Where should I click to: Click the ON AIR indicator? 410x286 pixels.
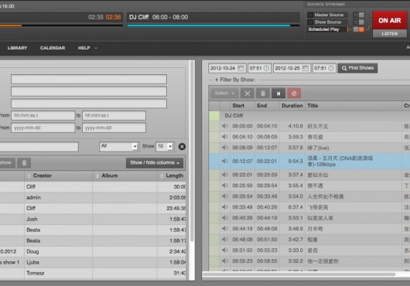(x=390, y=20)
